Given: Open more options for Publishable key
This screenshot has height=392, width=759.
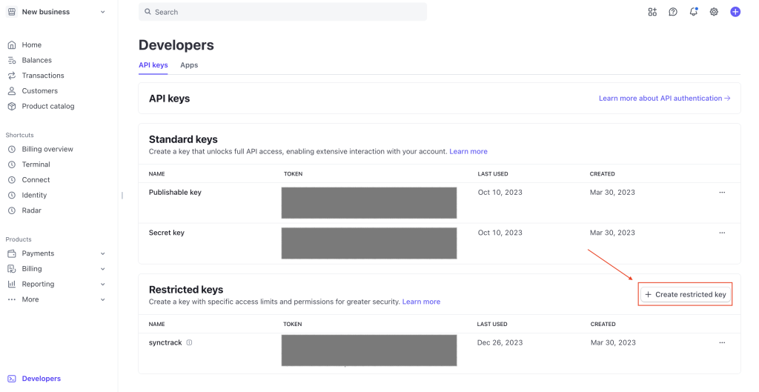Looking at the screenshot, I should click(x=722, y=193).
